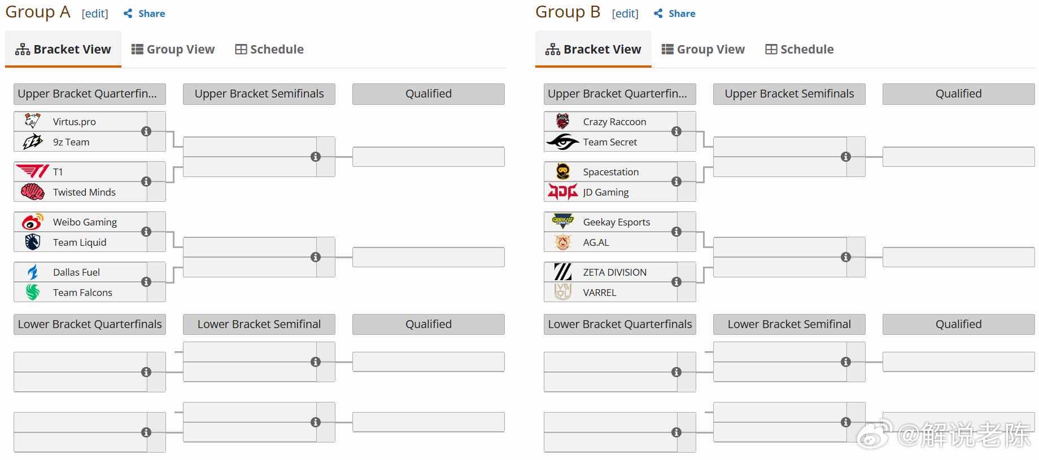This screenshot has width=1039, height=460.
Task: Open Group B Schedule tab
Action: pos(800,50)
